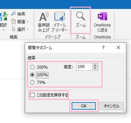This screenshot has width=131, height=123.
Task: Open the Translate (翻訳) dropdown arrow
Action: (4, 30)
